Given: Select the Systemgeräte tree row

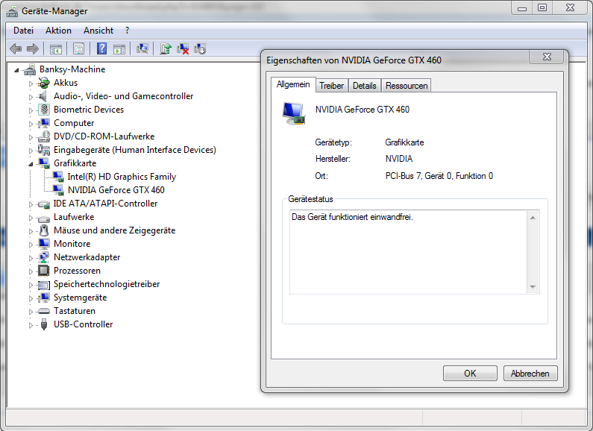Looking at the screenshot, I should pos(80,298).
